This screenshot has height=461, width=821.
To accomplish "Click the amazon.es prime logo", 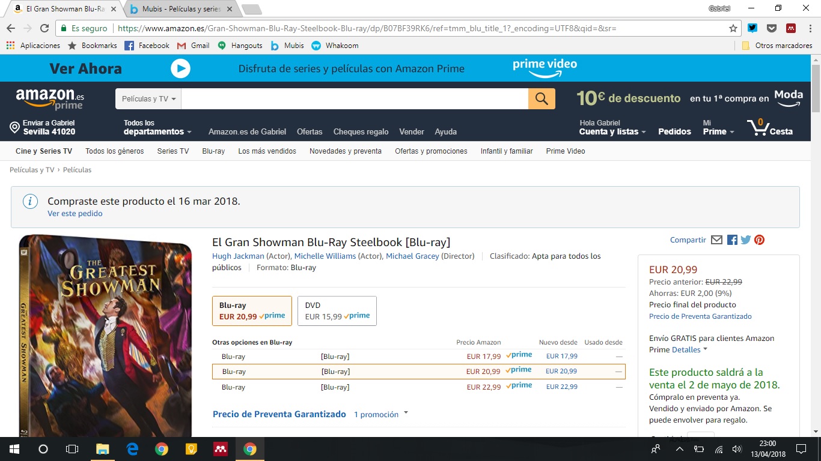I will 50,99.
